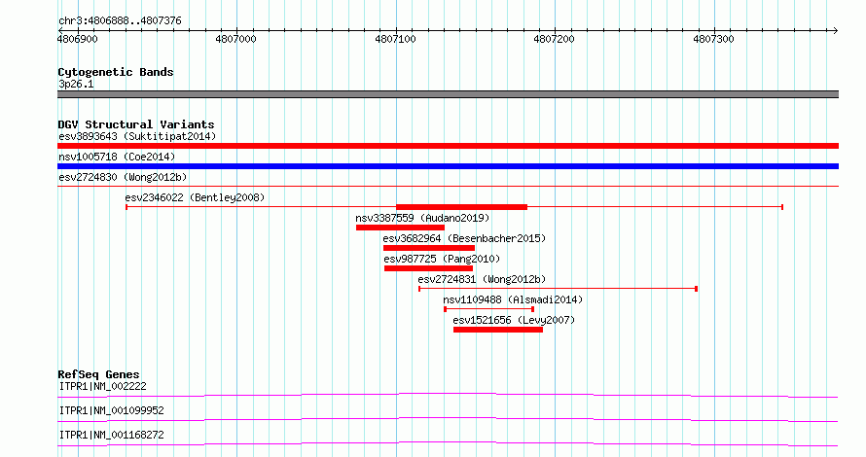Open esv987725 (Pang2010) variant label
The image size is (866, 457).
442,259
